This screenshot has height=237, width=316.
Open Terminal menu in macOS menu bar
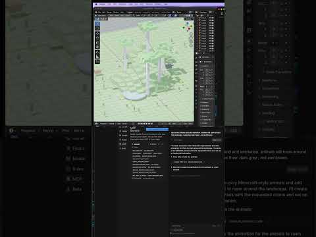pyautogui.click(x=149, y=4)
